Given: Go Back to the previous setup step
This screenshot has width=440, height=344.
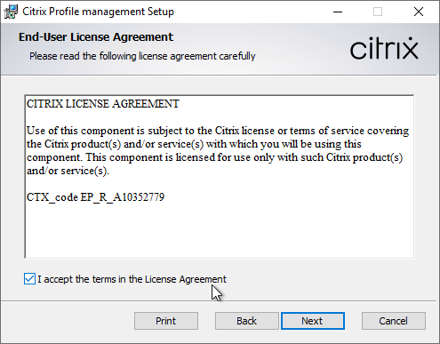Looking at the screenshot, I should coord(247,321).
